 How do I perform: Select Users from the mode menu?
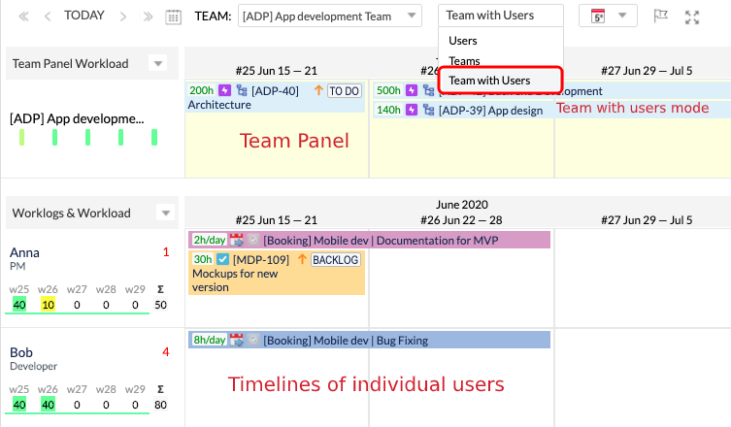tap(463, 41)
